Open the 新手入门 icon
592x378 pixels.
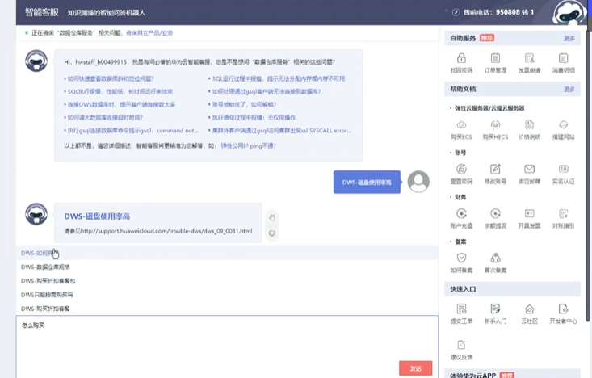point(495,309)
